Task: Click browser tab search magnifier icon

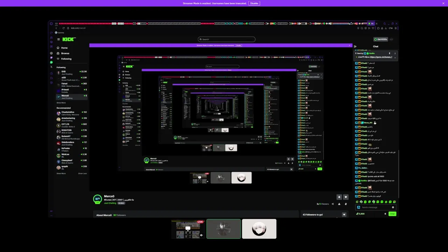Action: pyautogui.click(x=384, y=23)
